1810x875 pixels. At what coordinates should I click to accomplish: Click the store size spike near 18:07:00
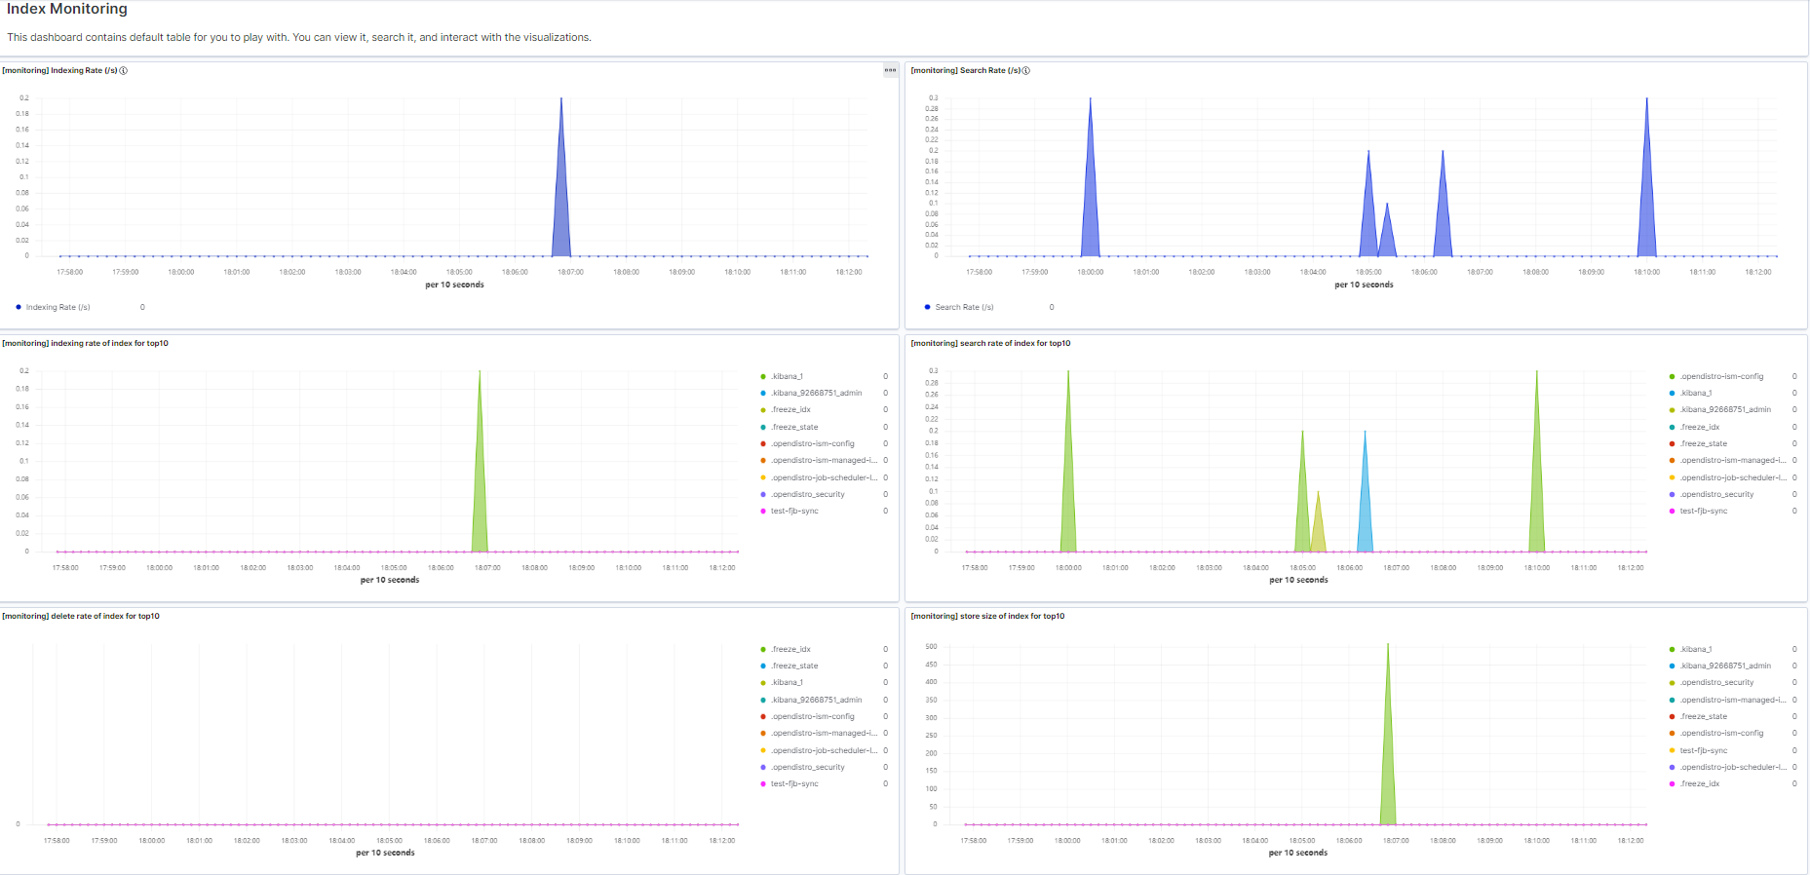[x=1387, y=741]
